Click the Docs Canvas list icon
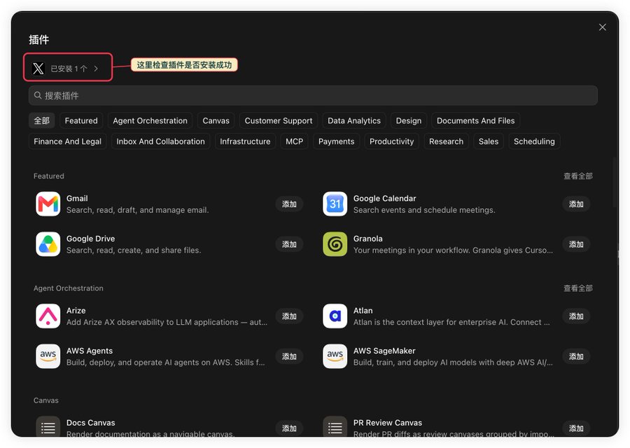The width and height of the screenshot is (630, 448). tap(48, 427)
